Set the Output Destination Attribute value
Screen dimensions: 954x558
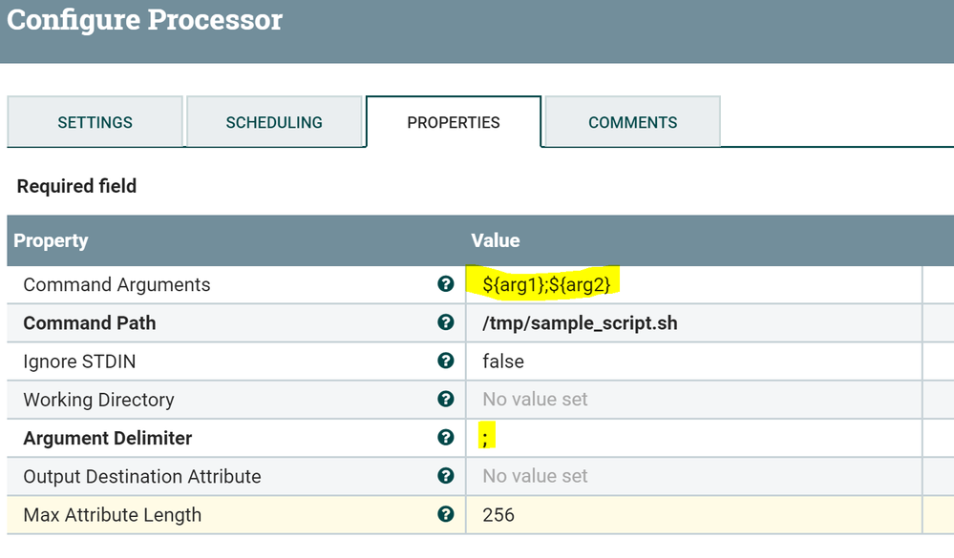coord(535,476)
